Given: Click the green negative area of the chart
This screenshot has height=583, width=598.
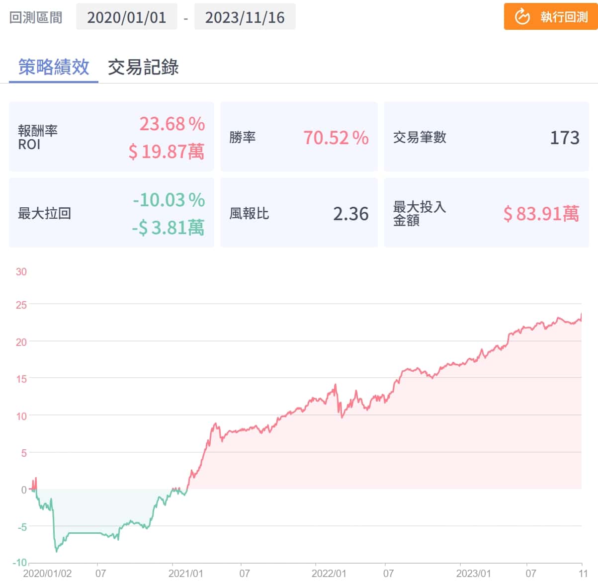Looking at the screenshot, I should (x=99, y=512).
